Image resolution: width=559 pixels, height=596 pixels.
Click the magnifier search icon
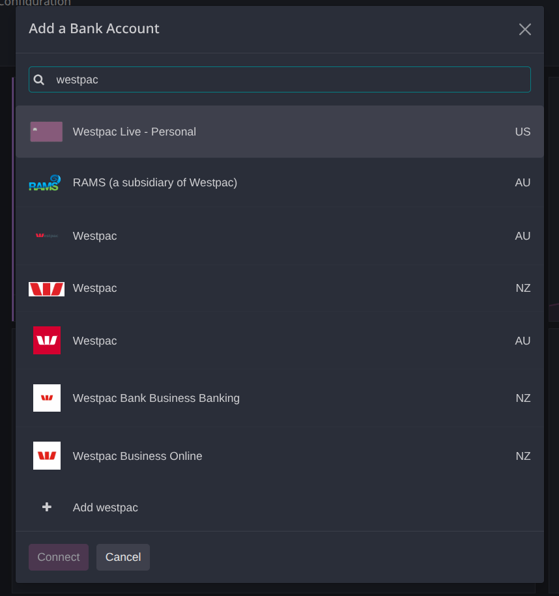tap(39, 79)
